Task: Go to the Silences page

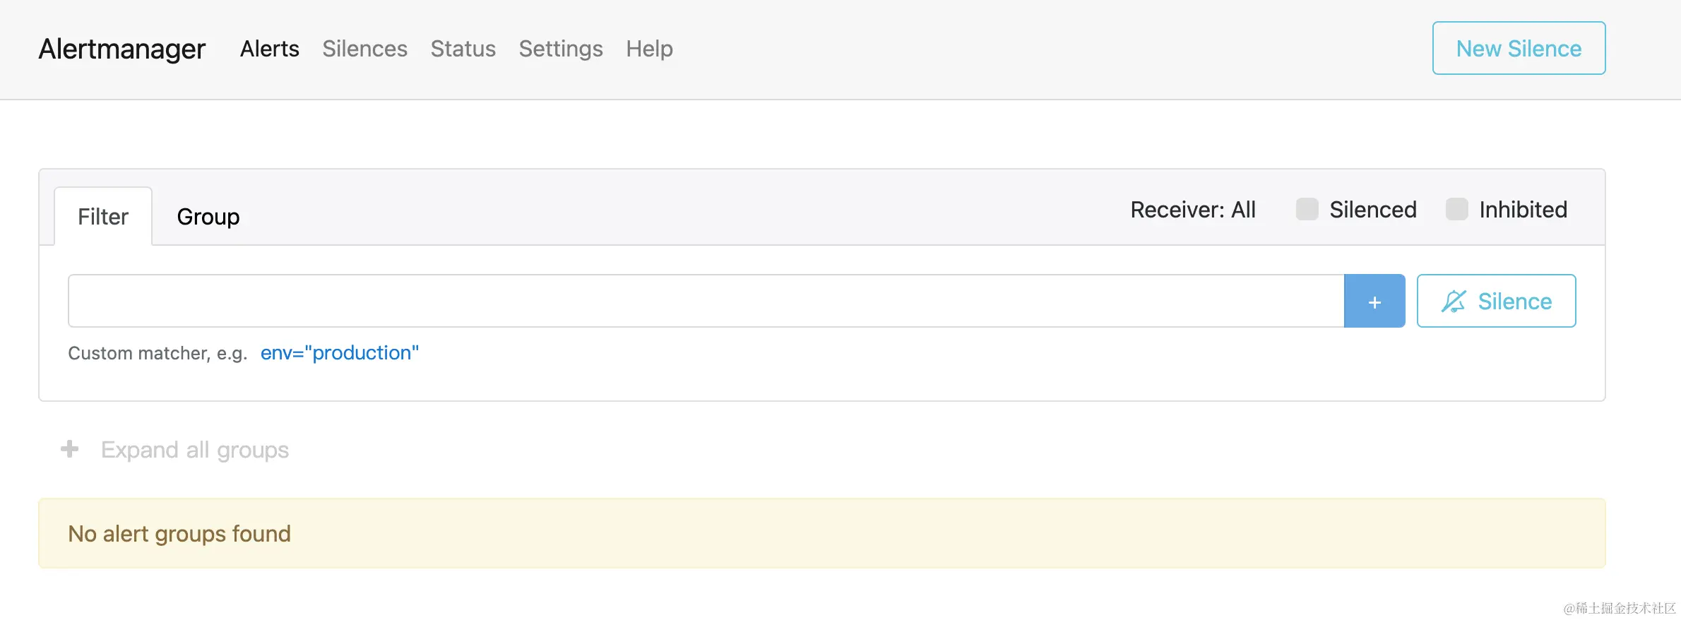Action: click(364, 49)
